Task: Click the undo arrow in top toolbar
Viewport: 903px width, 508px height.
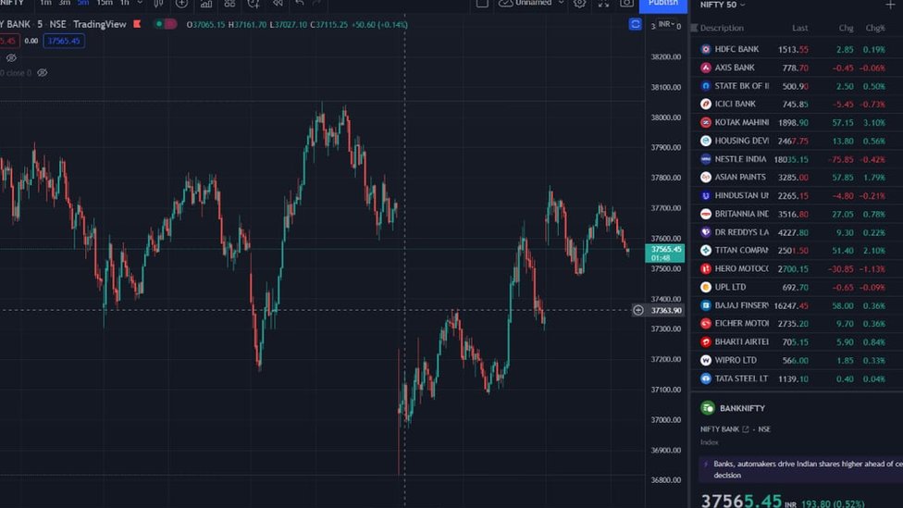Action: [x=299, y=4]
